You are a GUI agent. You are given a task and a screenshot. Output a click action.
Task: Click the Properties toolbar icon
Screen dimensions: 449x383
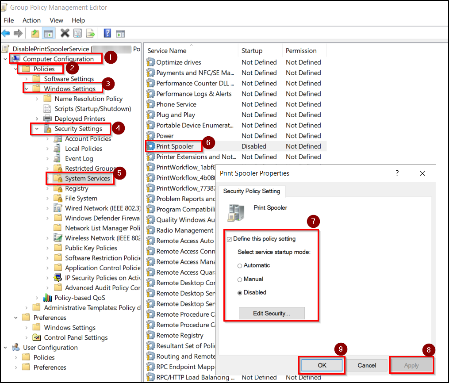77,34
